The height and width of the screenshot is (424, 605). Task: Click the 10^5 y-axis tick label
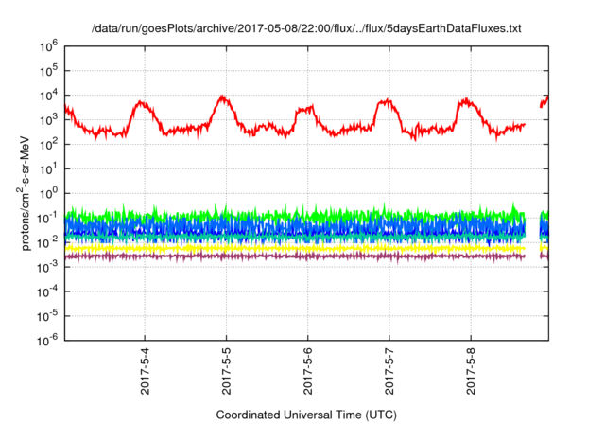(x=48, y=71)
